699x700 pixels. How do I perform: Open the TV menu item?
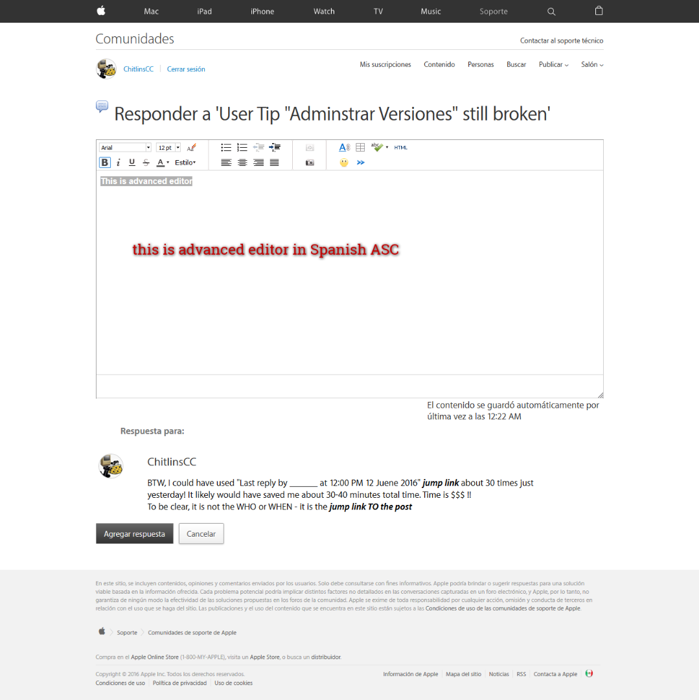pyautogui.click(x=378, y=12)
